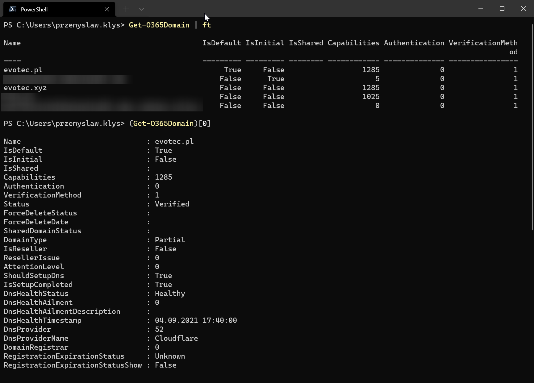This screenshot has height=383, width=534.
Task: Expand the new tab profile dropdown chevron
Action: point(142,9)
